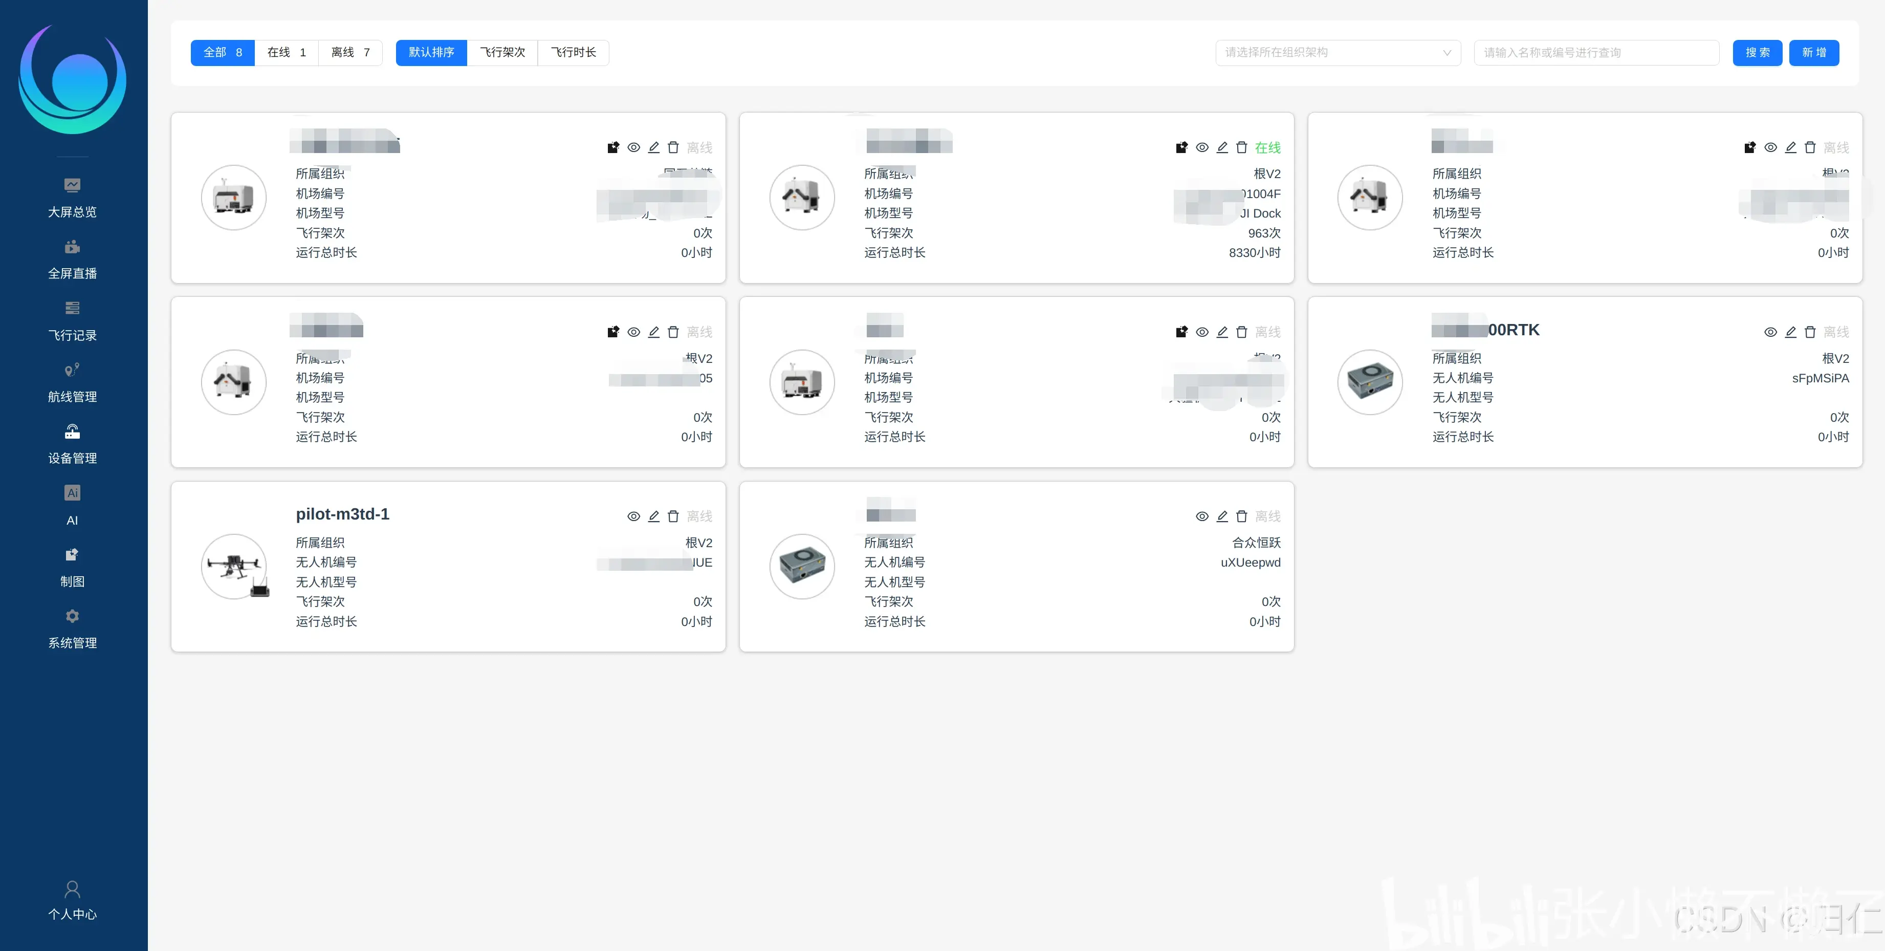Open 航线管理 route management
Viewport: 1885px width, 951px height.
pyautogui.click(x=72, y=383)
